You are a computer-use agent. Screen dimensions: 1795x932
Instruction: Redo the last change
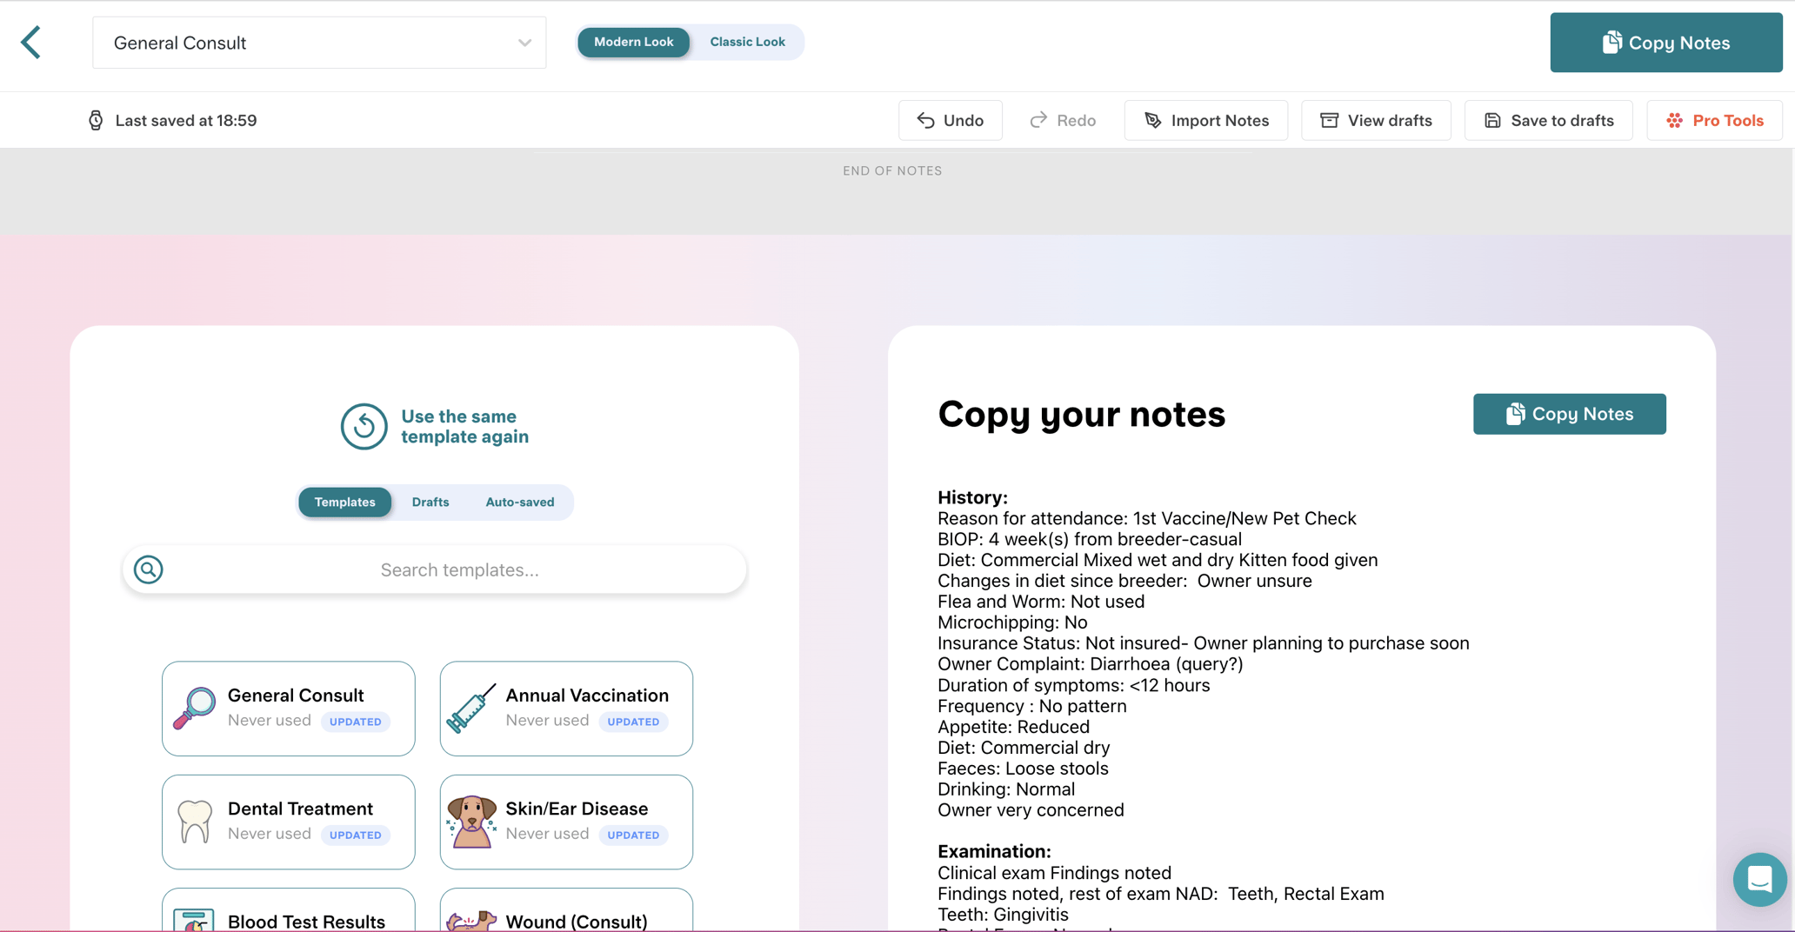(1062, 120)
